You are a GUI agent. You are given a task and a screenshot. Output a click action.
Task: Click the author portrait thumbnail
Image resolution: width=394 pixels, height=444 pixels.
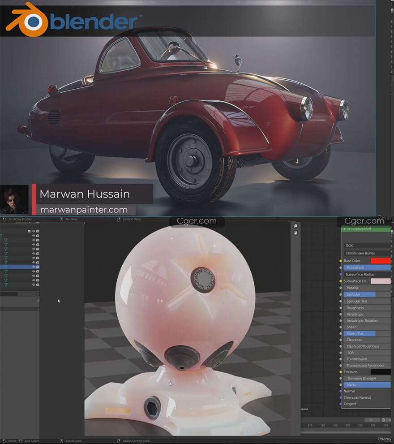pyautogui.click(x=14, y=199)
